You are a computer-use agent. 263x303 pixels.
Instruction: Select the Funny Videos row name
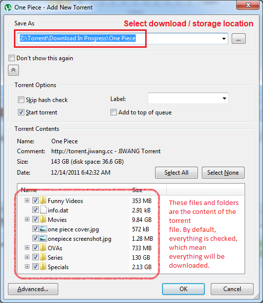[x=65, y=201]
